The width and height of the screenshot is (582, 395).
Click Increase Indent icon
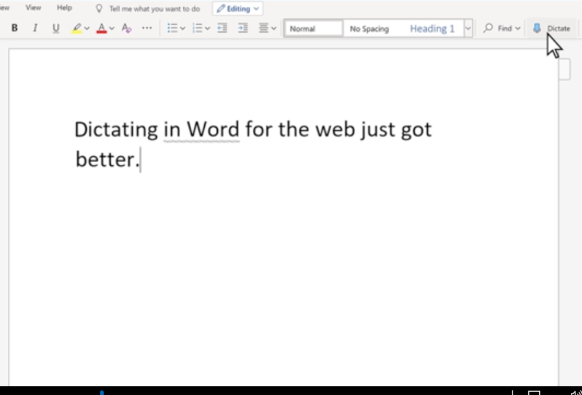243,29
